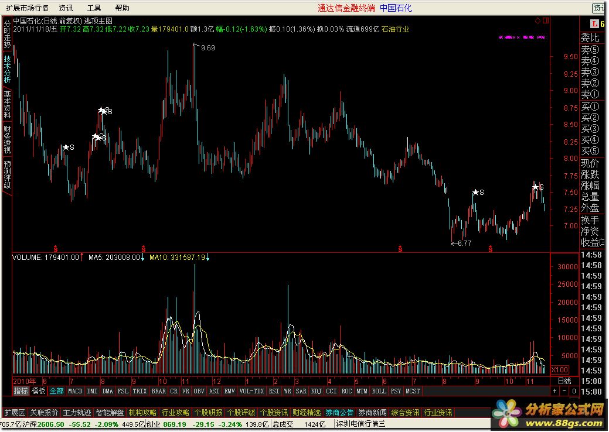Open the 关联报价 bottom tab
The image size is (609, 432).
pyautogui.click(x=45, y=412)
